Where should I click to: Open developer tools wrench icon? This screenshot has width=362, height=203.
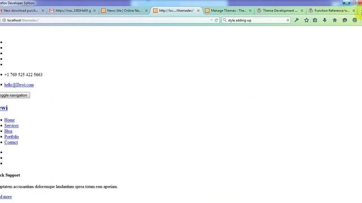(x=296, y=20)
